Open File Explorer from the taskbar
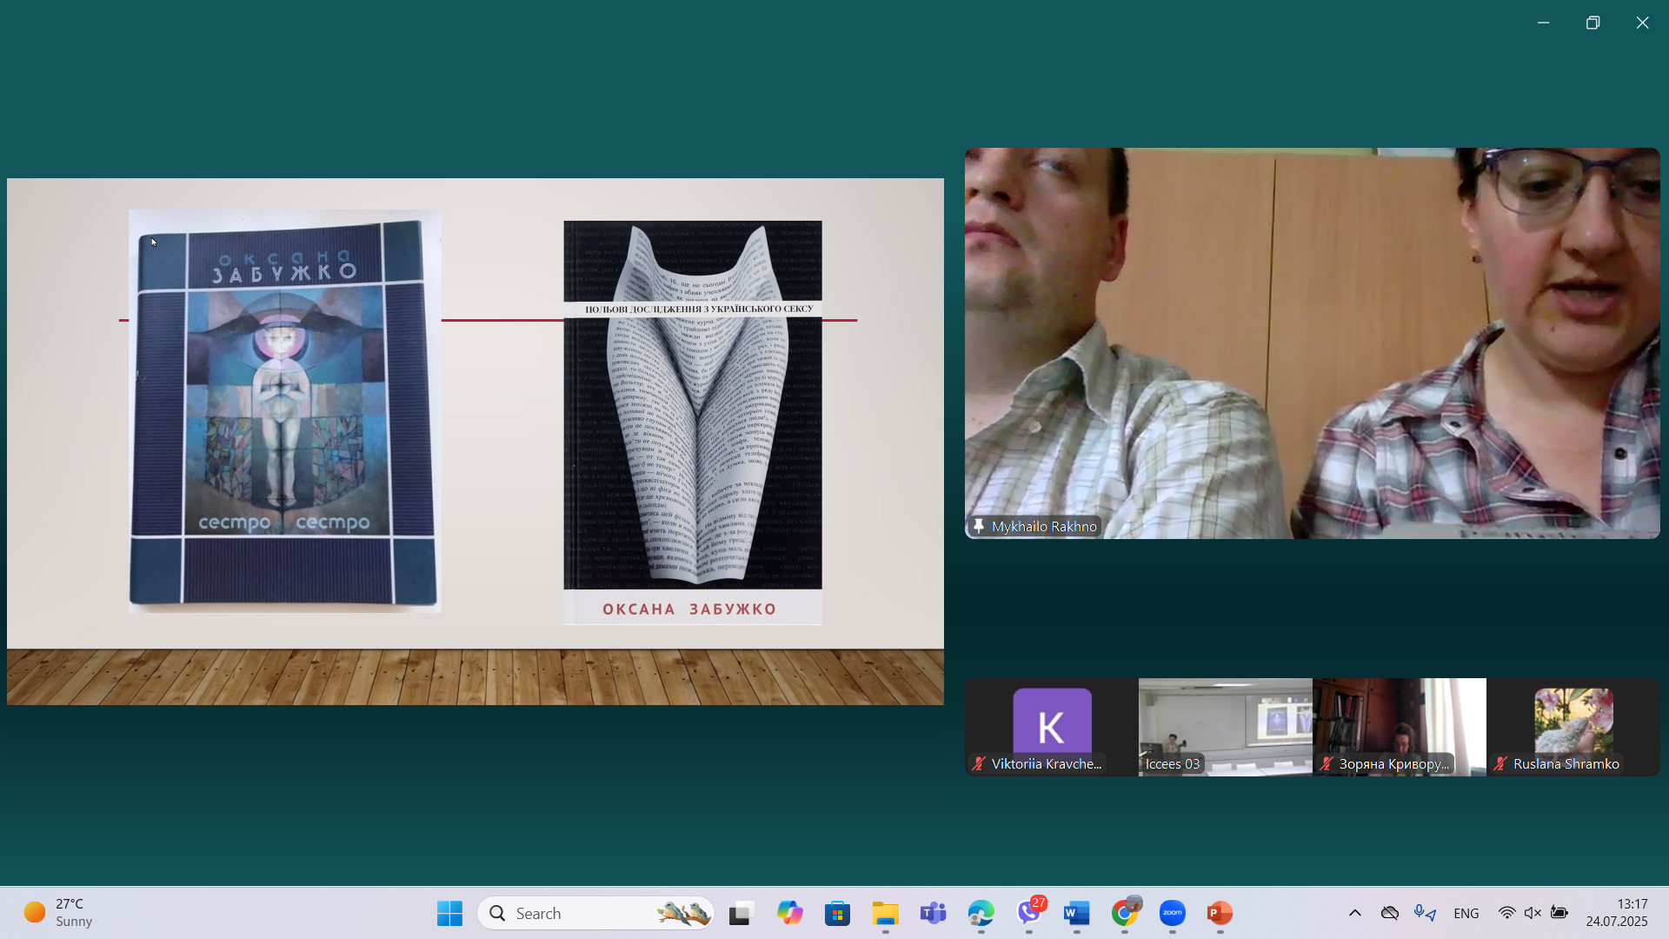The image size is (1669, 939). tap(885, 913)
